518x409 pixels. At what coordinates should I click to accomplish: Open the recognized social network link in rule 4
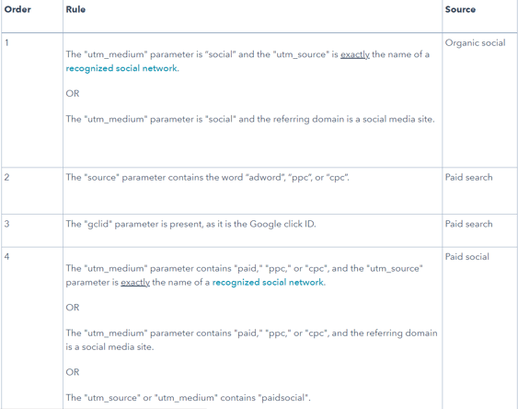(x=268, y=283)
